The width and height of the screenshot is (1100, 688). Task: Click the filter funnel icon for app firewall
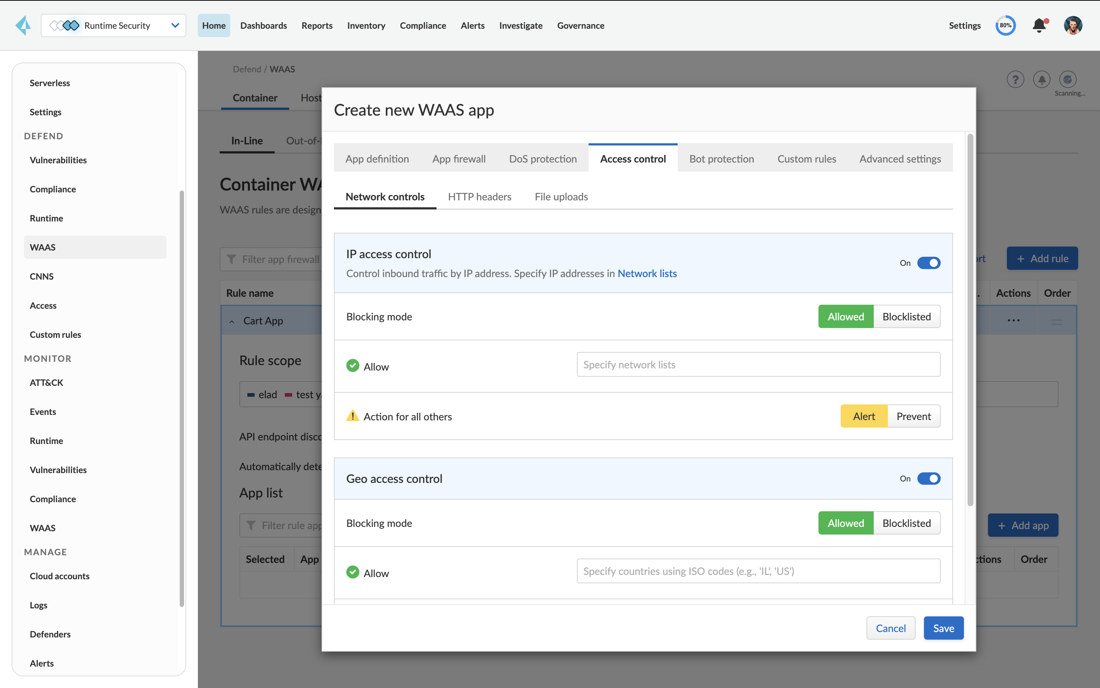(x=231, y=259)
